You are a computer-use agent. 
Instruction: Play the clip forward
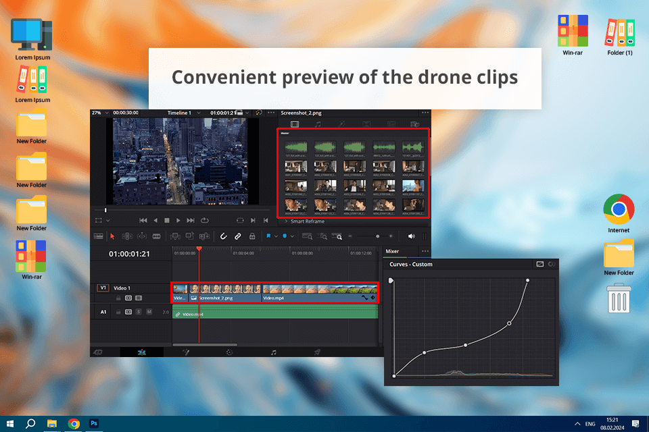pos(178,221)
